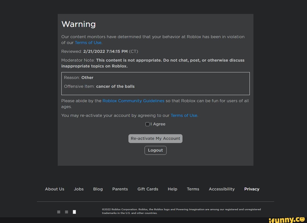Open the Jobs footer link

(79, 189)
